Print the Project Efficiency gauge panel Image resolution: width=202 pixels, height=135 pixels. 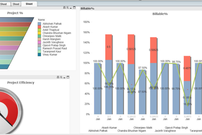click(x=58, y=77)
